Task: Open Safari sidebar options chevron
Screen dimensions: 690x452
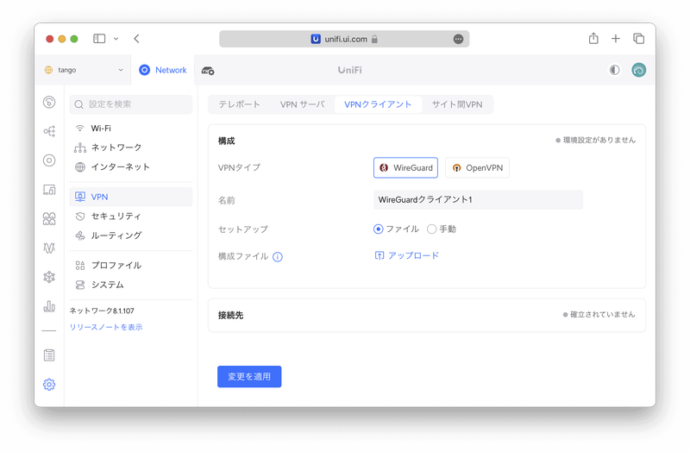Action: pos(116,39)
